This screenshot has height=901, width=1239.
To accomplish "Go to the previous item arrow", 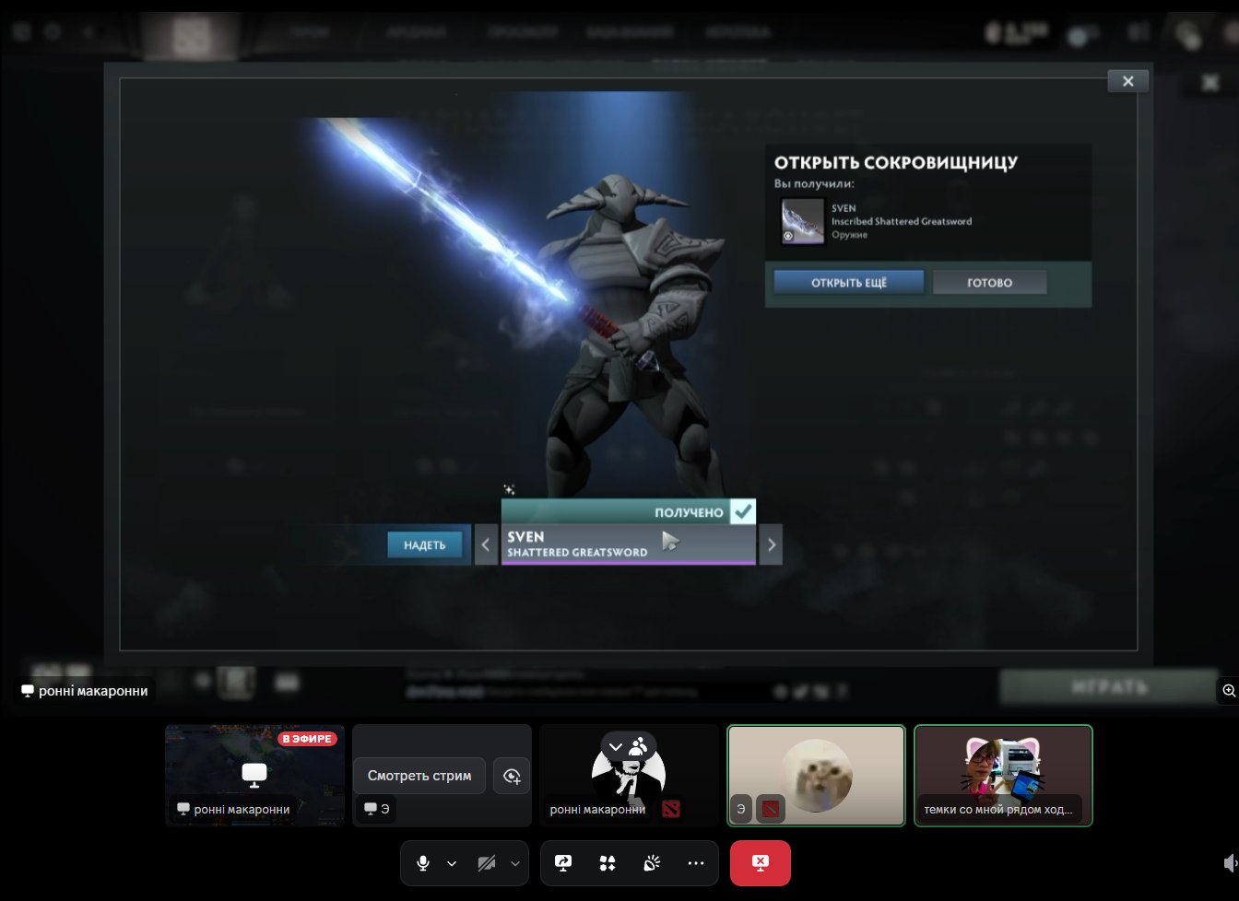I will point(486,544).
